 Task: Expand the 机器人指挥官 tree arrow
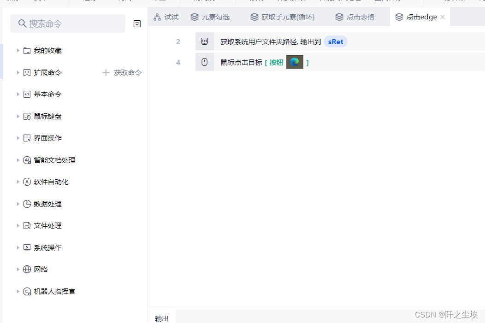pos(18,292)
